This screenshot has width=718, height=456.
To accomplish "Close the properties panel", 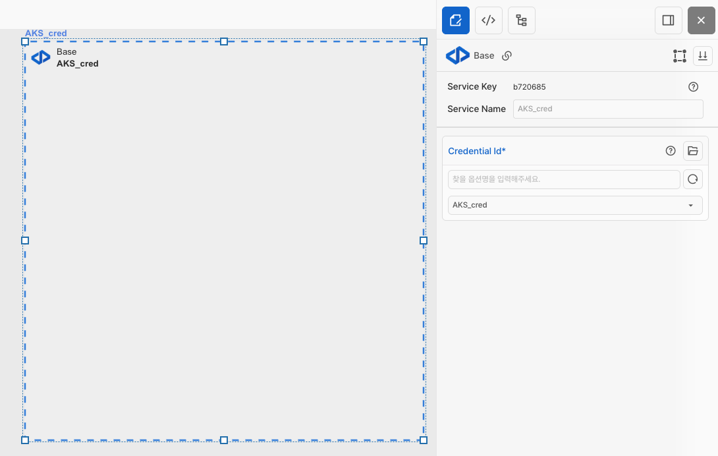I will [x=701, y=20].
